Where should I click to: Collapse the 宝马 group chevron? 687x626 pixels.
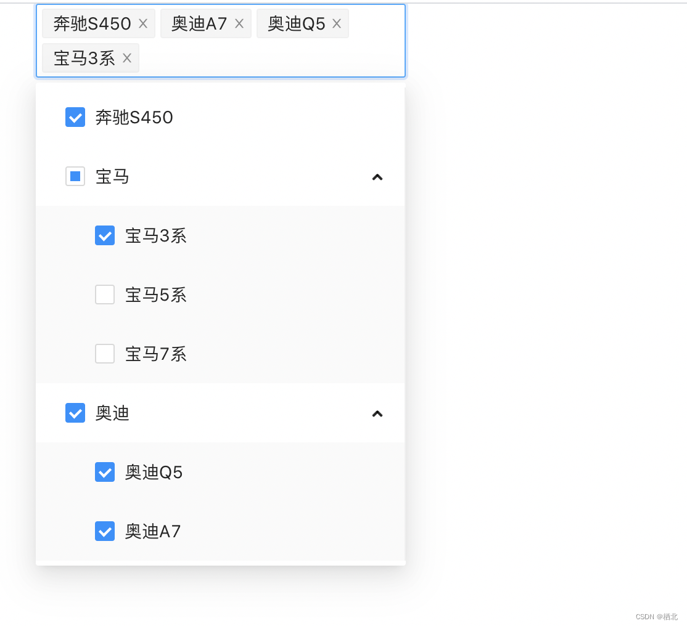click(x=377, y=177)
